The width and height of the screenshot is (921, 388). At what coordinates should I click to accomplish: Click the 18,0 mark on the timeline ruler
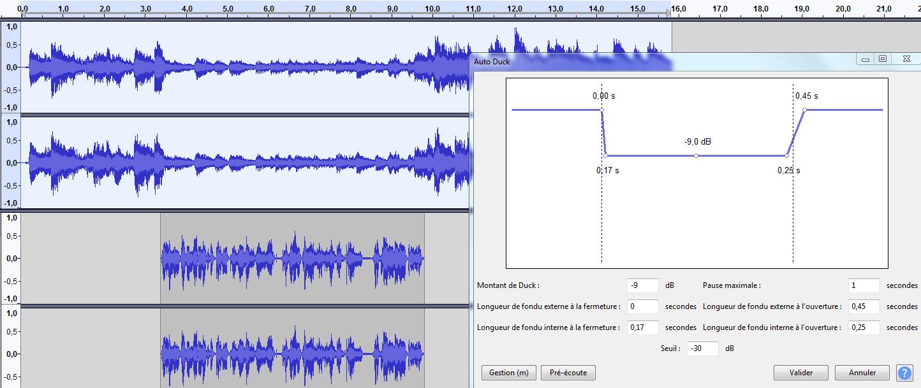pos(761,9)
